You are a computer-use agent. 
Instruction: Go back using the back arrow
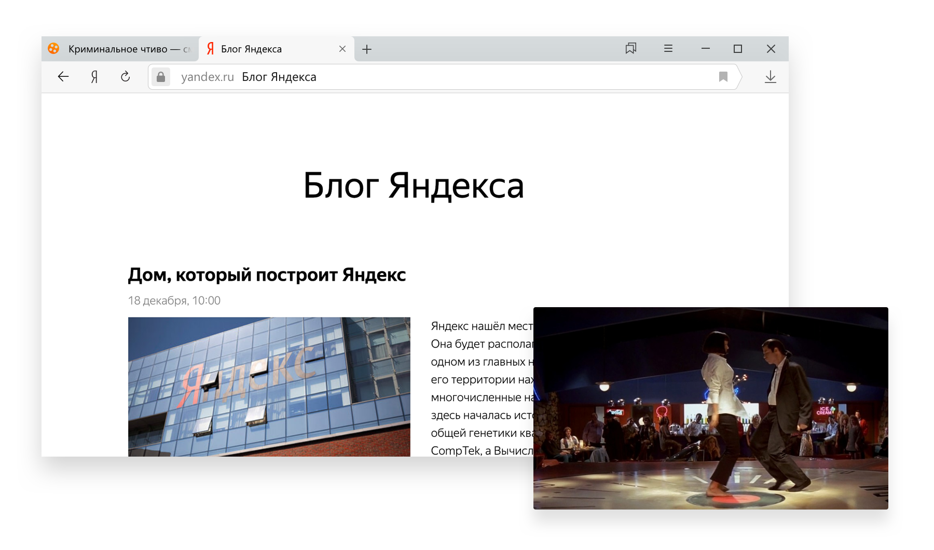[x=63, y=77]
